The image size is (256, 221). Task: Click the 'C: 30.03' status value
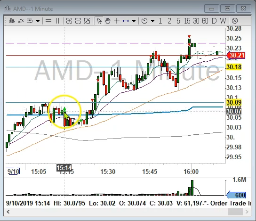point(161,203)
